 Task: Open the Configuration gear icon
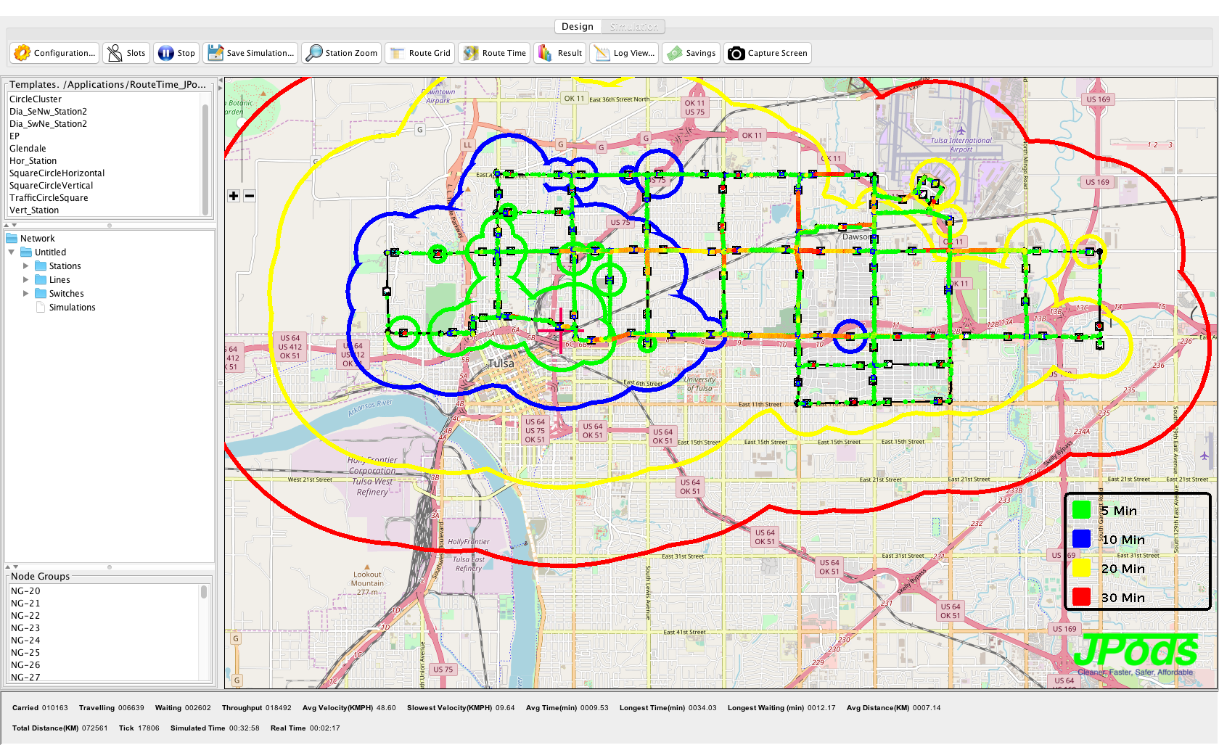tap(22, 53)
